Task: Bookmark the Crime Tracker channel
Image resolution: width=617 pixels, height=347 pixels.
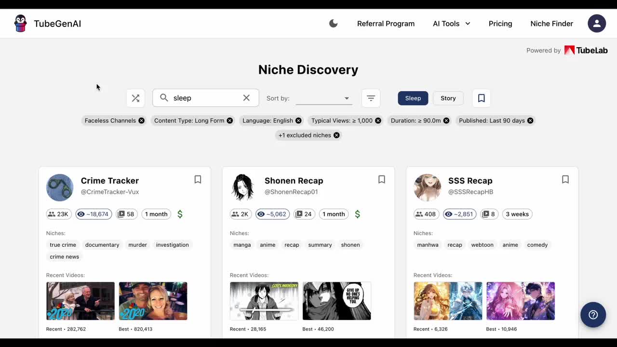Action: 198,180
